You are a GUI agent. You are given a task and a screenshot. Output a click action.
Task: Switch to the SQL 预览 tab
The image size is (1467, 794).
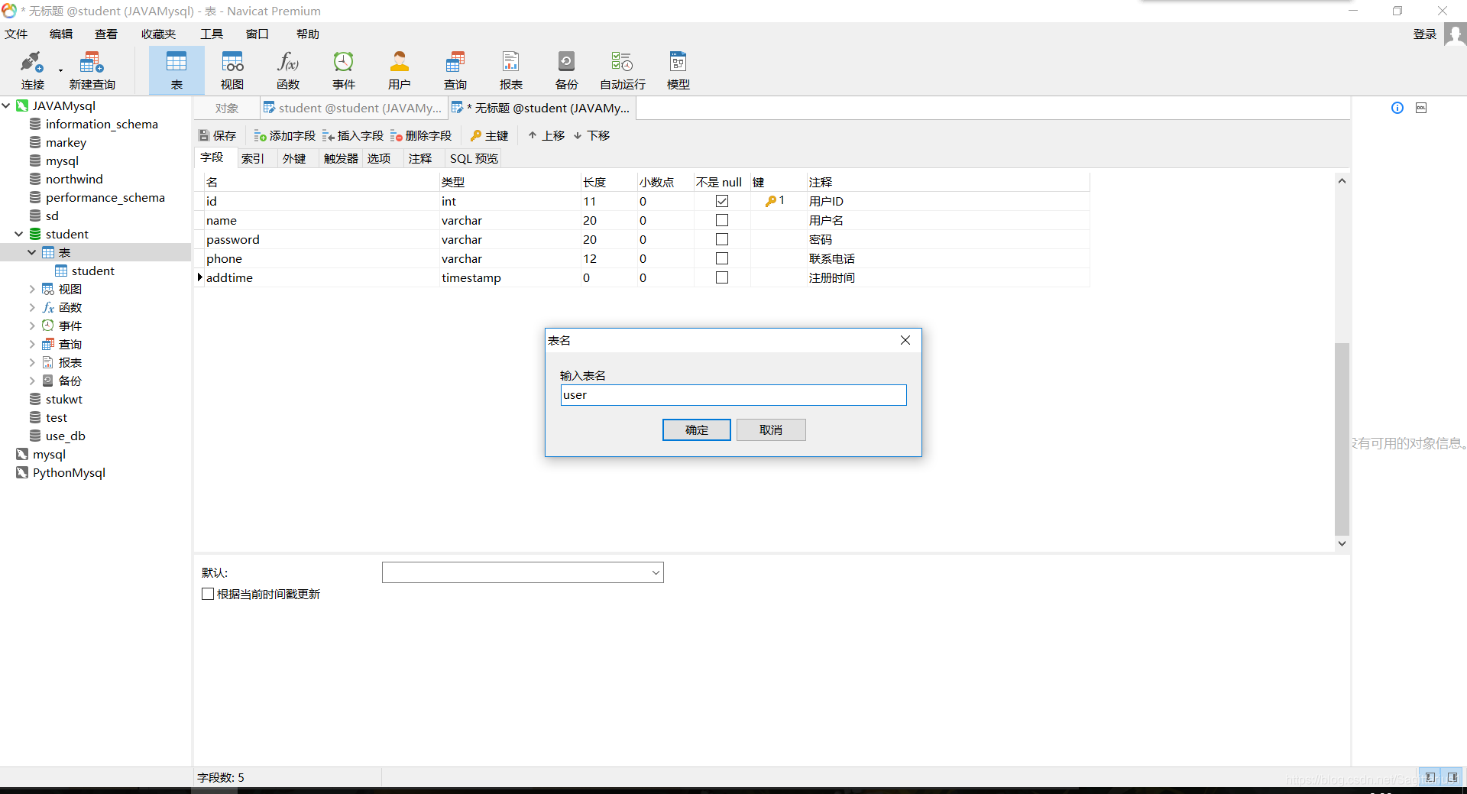click(x=474, y=158)
